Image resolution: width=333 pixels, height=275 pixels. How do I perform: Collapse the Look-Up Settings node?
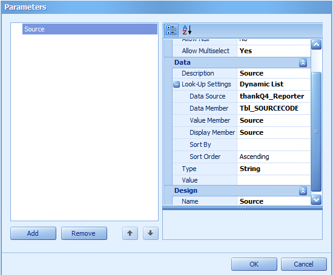(176, 85)
